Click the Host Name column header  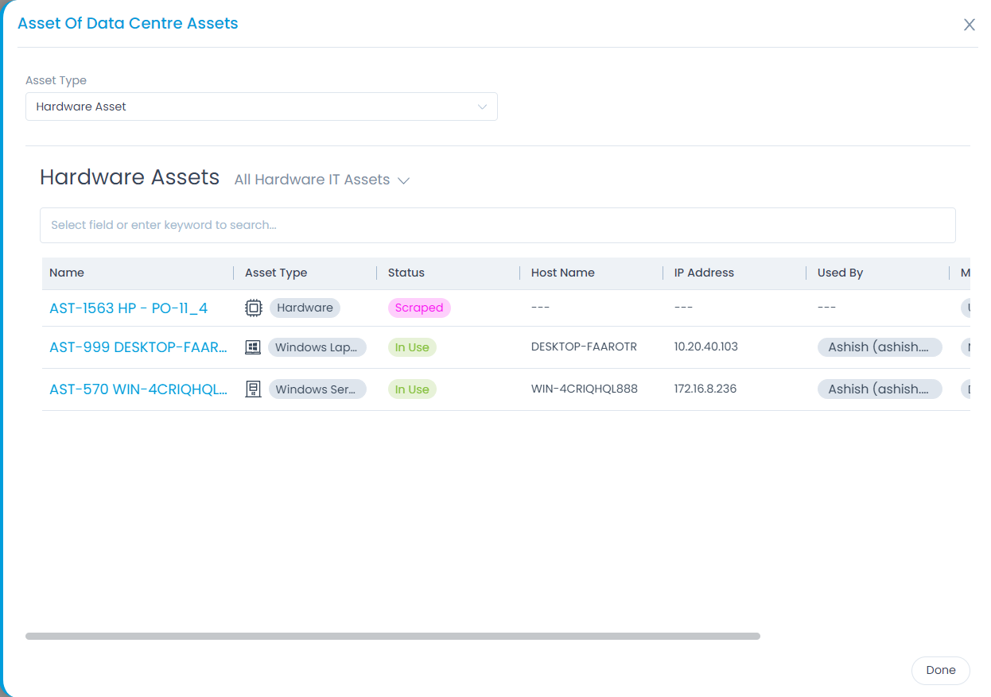click(x=563, y=273)
